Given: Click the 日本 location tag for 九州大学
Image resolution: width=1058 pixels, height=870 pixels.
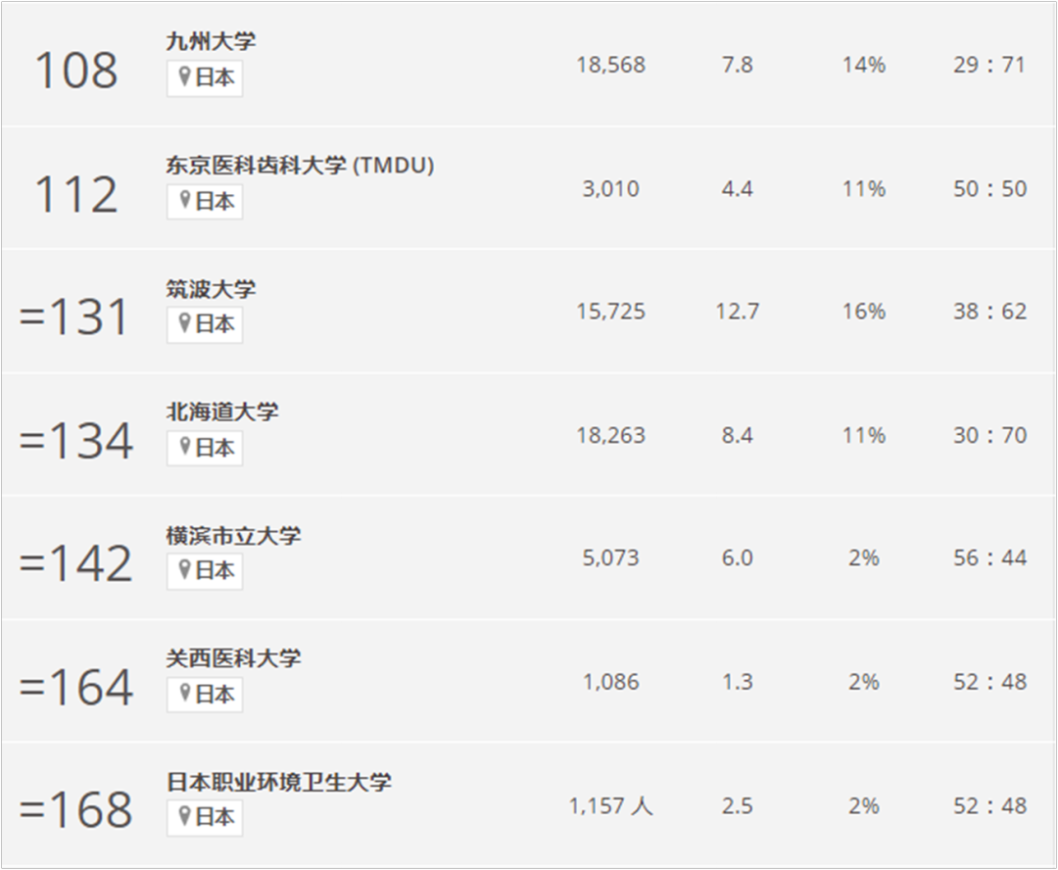Looking at the screenshot, I should tap(215, 78).
